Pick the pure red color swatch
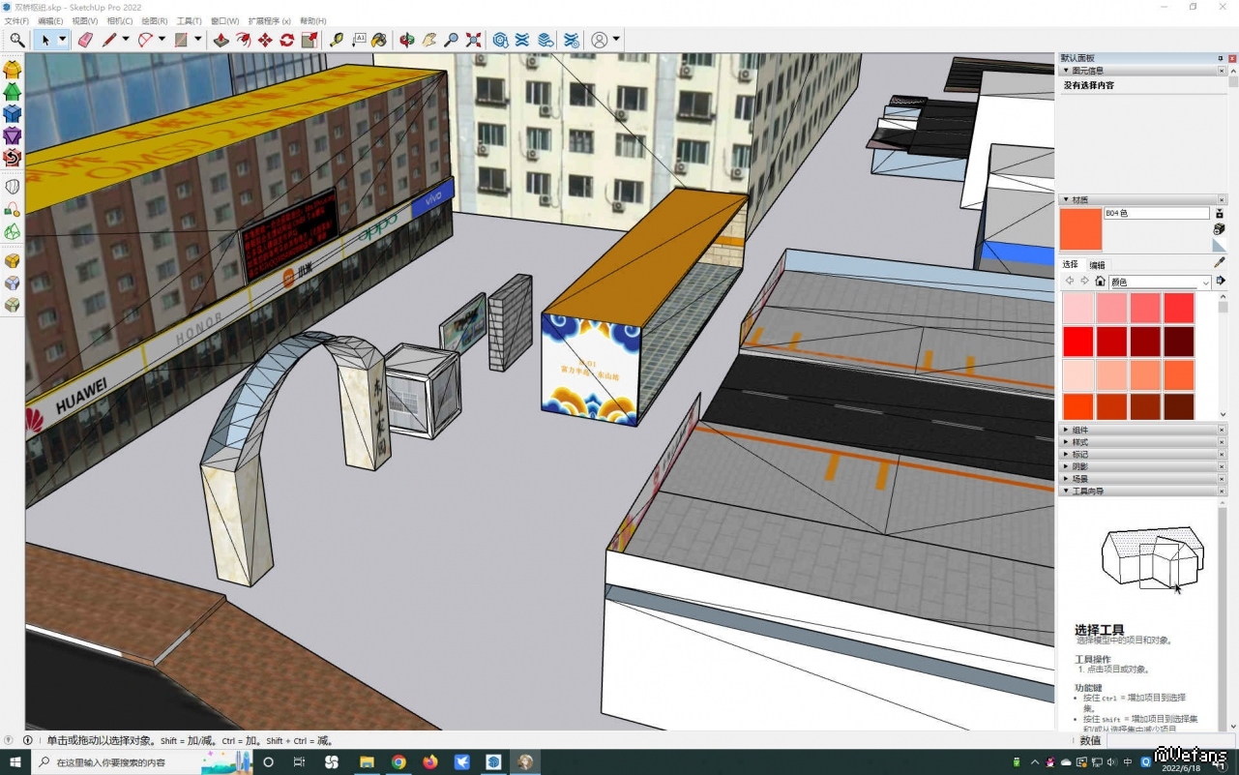Viewport: 1239px width, 775px height. click(1077, 342)
